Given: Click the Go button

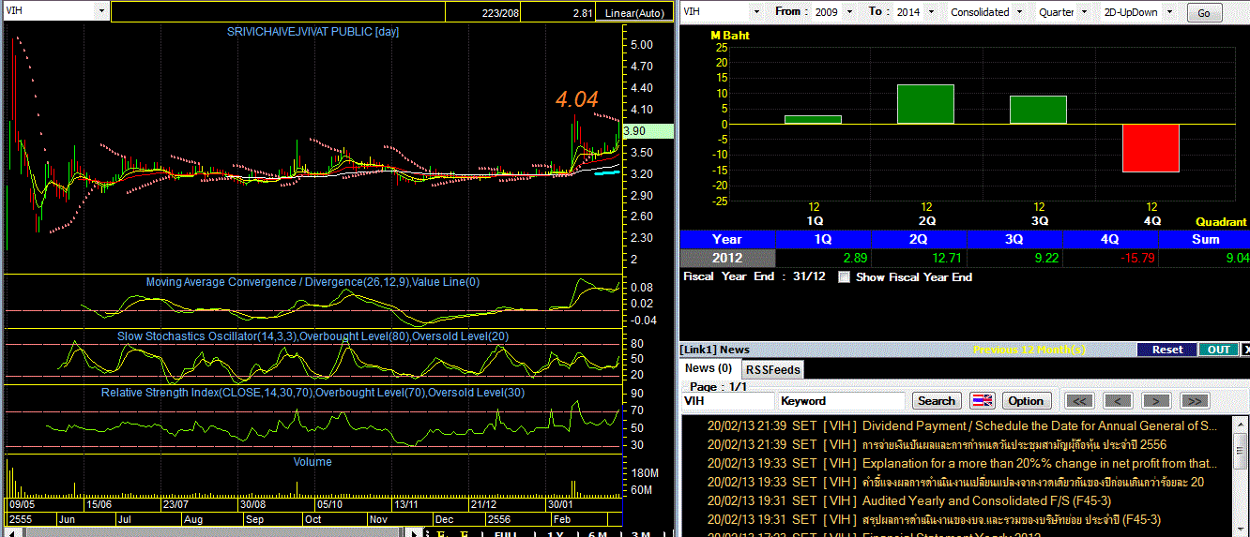Looking at the screenshot, I should (x=1204, y=13).
